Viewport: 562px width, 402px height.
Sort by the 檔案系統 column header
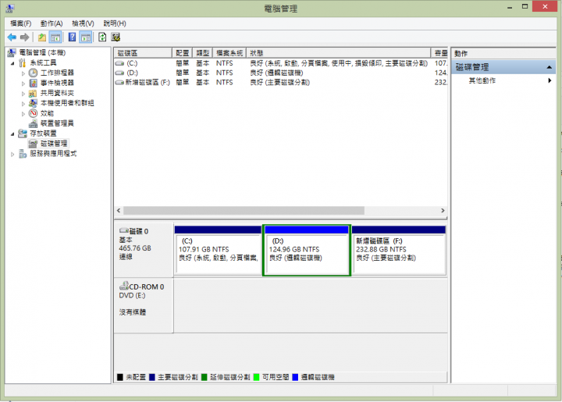[x=229, y=53]
